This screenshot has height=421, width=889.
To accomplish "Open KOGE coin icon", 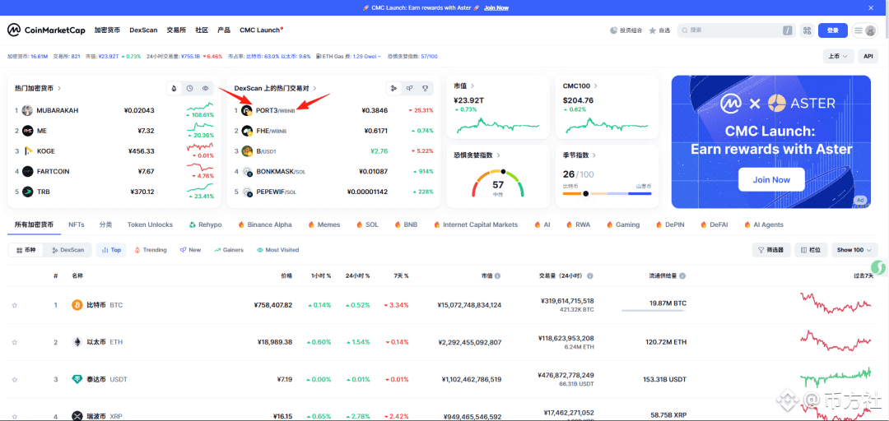I will click(x=27, y=151).
